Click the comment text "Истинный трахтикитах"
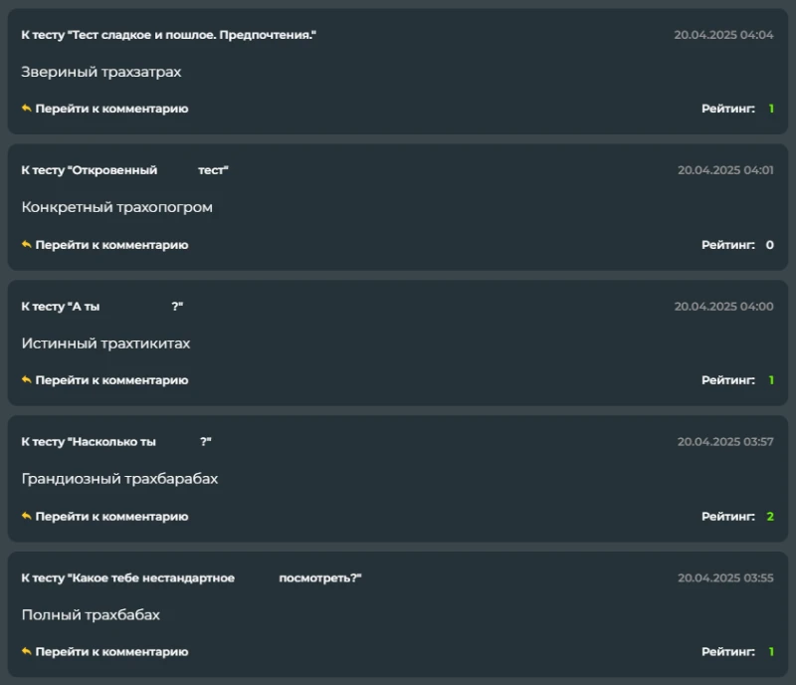 tap(105, 343)
